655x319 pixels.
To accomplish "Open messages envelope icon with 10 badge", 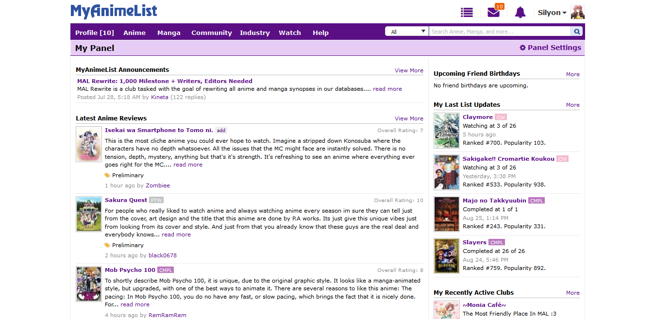I will (494, 12).
